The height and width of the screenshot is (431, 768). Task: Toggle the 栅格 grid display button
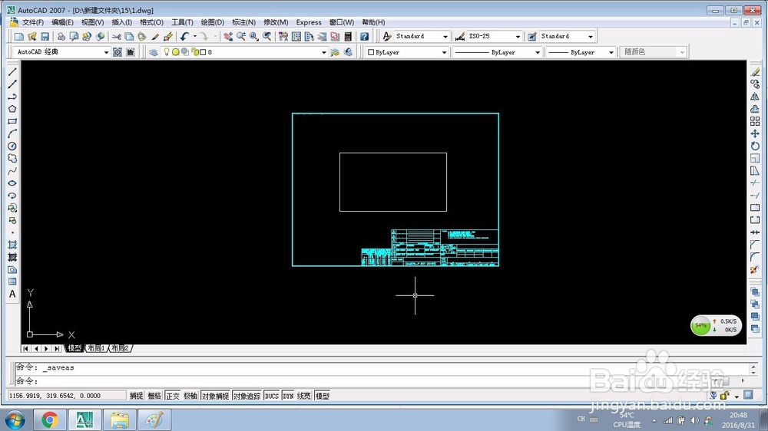(x=154, y=396)
